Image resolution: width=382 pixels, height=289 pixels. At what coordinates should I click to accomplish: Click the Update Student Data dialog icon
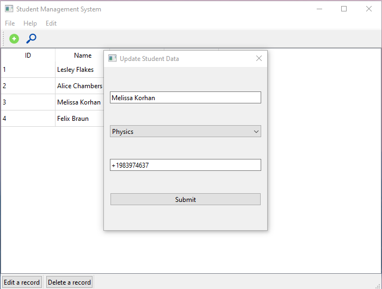112,58
